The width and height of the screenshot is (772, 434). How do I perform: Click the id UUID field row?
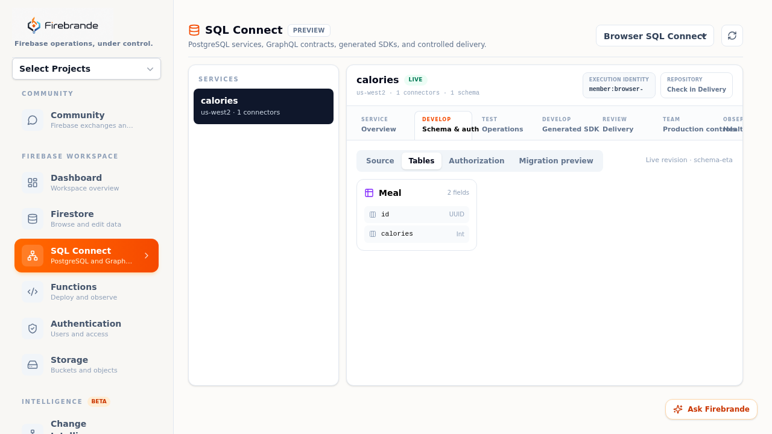[x=417, y=215]
